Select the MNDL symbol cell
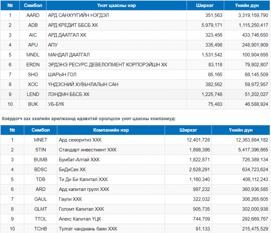This screenshot has width=271, height=233. pos(33,55)
